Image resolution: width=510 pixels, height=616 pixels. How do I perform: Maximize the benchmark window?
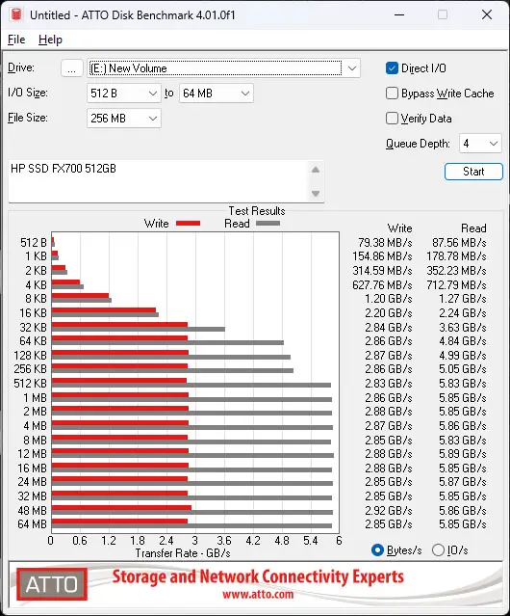pyautogui.click(x=443, y=14)
